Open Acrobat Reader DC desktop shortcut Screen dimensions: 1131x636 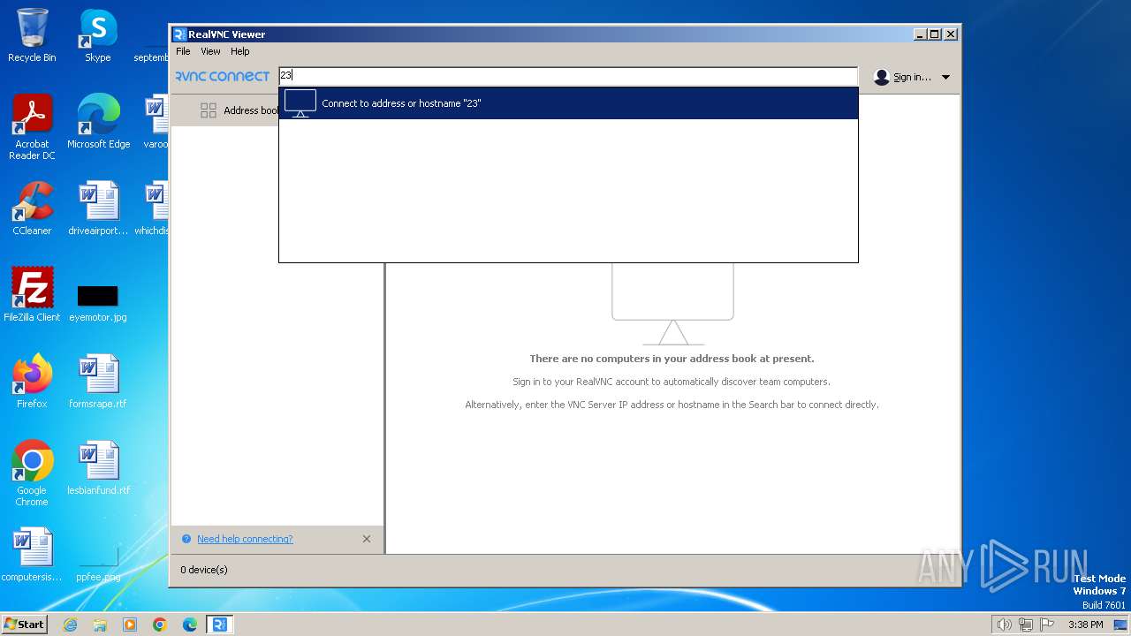(x=32, y=127)
